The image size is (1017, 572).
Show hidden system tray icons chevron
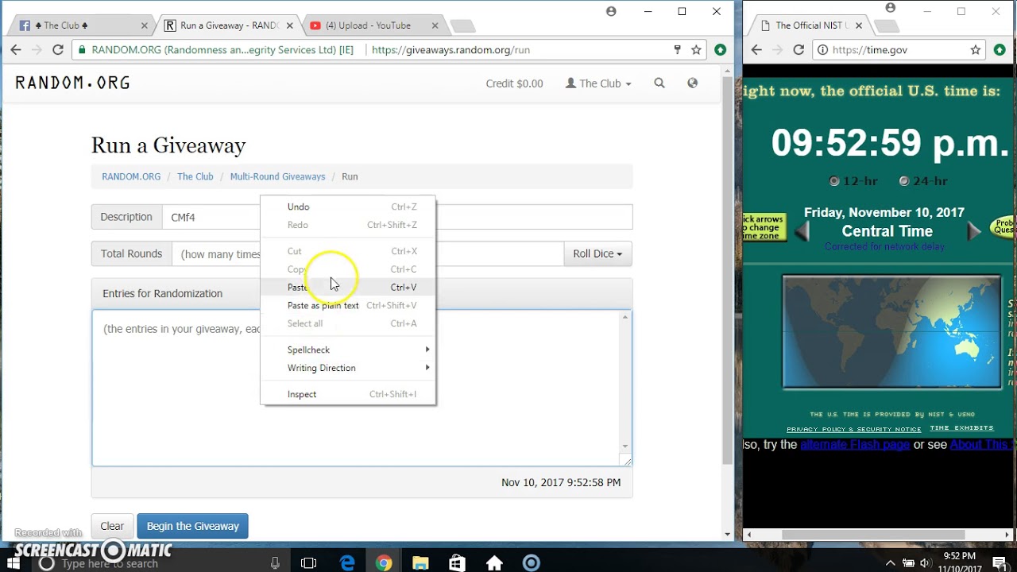(891, 563)
